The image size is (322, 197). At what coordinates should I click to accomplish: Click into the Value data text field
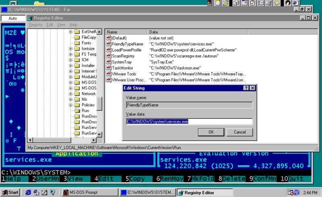click(x=189, y=122)
